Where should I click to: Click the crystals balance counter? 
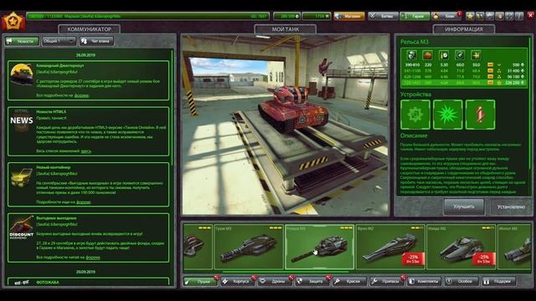point(286,16)
